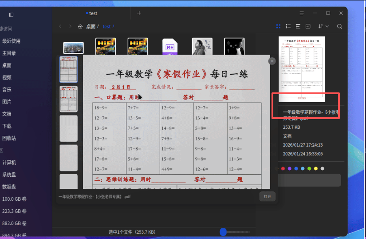Open the hamburger main menu

pos(302,13)
